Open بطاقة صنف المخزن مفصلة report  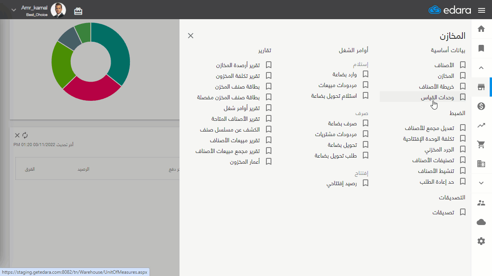(x=228, y=97)
